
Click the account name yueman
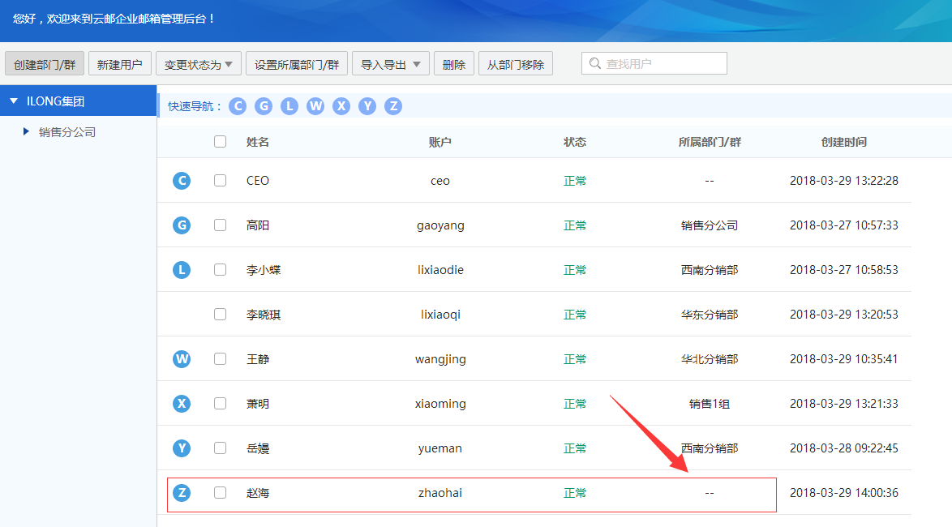[440, 448]
